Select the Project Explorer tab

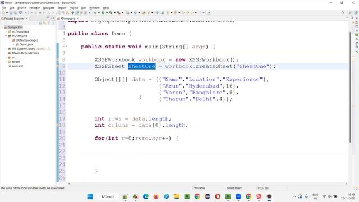(x=14, y=19)
